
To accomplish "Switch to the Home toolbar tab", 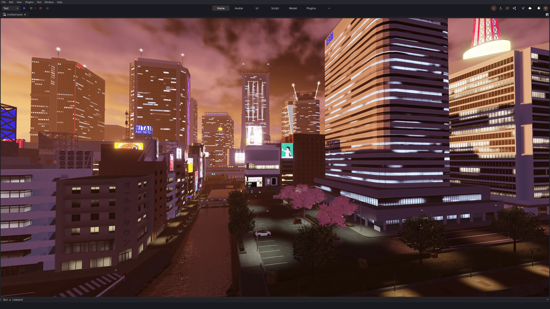I will tap(221, 8).
